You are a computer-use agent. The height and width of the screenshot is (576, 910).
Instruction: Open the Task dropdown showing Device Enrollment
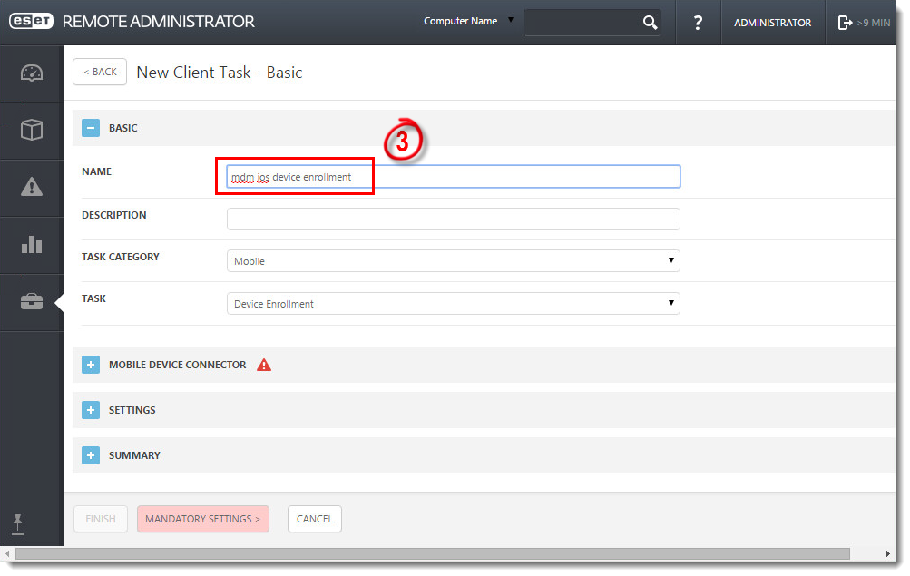pos(454,303)
